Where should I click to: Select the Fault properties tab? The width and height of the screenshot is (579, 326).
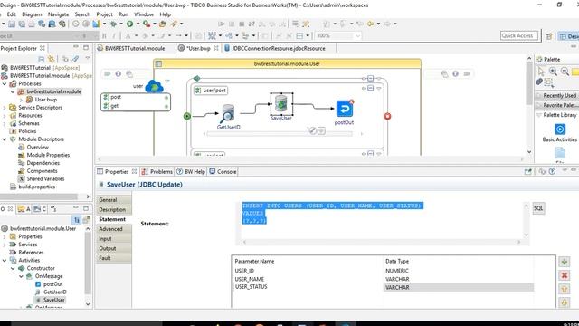pyautogui.click(x=113, y=258)
